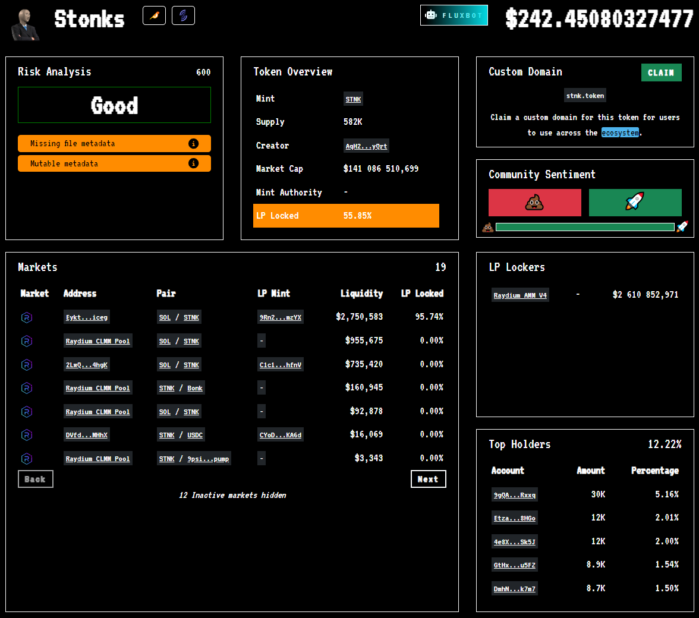Image resolution: width=699 pixels, height=618 pixels.
Task: Click Raydium icon in $92,878 liquidity row
Action: pyautogui.click(x=27, y=411)
